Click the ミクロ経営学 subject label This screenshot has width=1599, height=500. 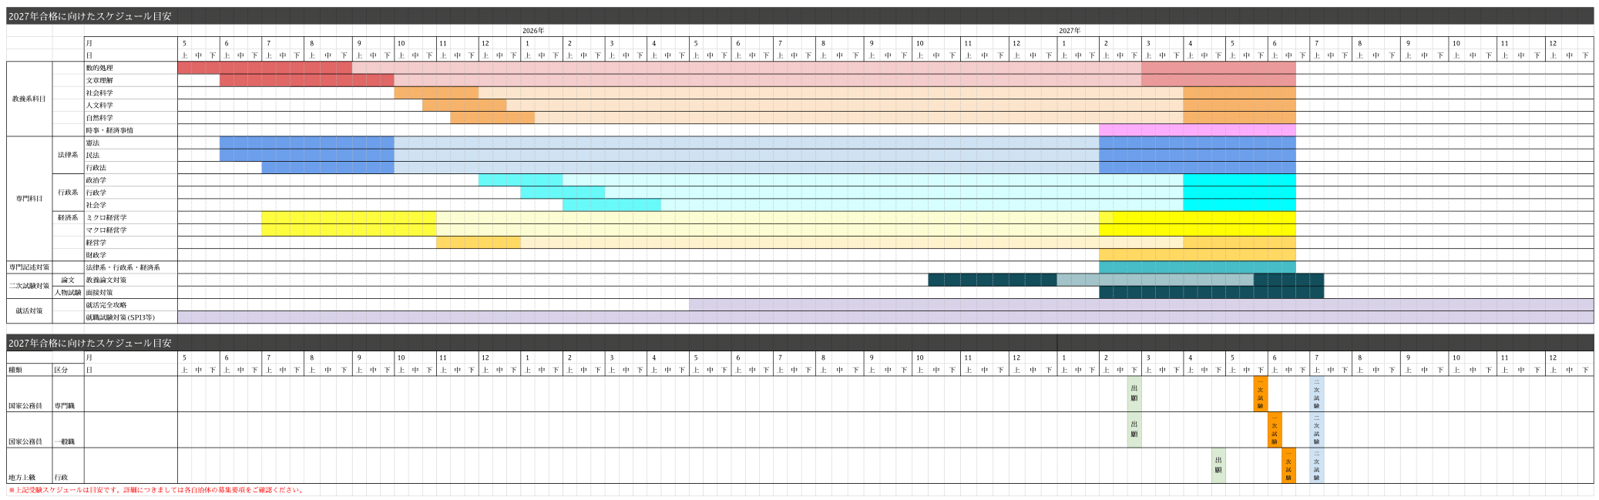pyautogui.click(x=106, y=218)
